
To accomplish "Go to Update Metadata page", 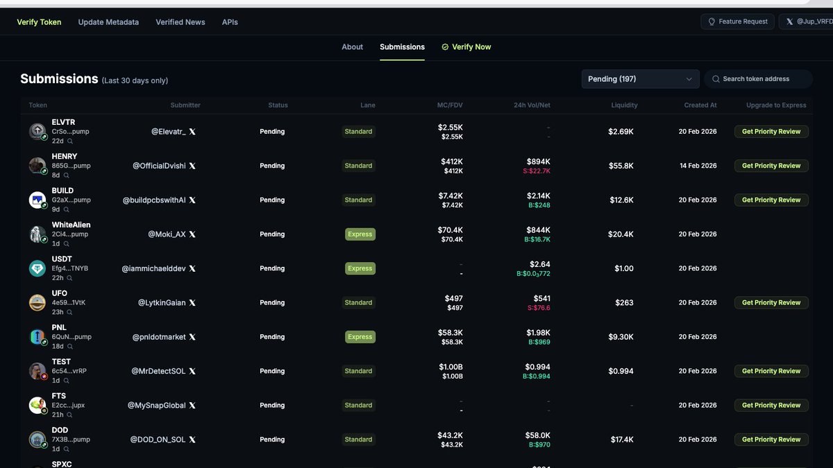I will (x=108, y=22).
